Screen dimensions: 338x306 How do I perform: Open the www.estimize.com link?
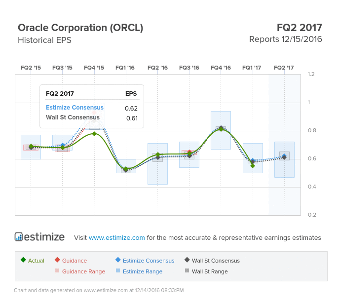pyautogui.click(x=116, y=237)
